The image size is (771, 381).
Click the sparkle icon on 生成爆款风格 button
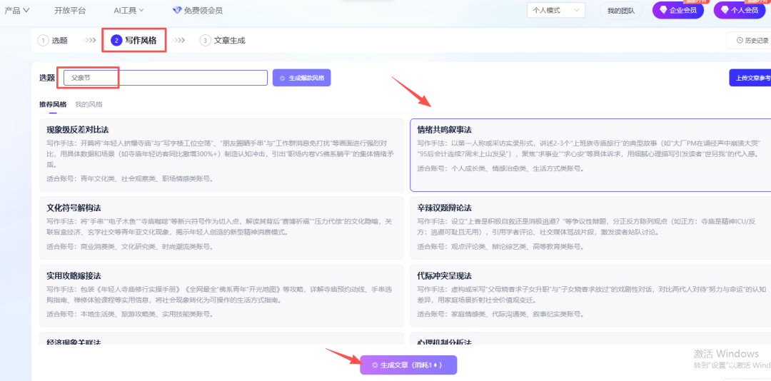[x=282, y=78]
